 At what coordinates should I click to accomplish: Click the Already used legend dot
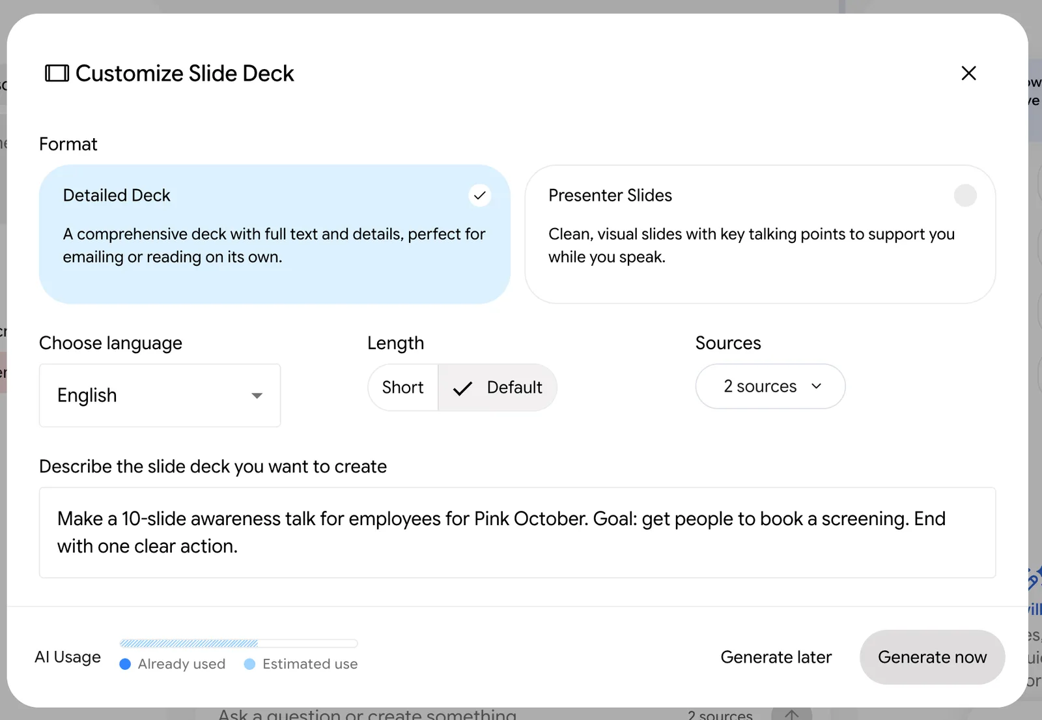pyautogui.click(x=126, y=664)
